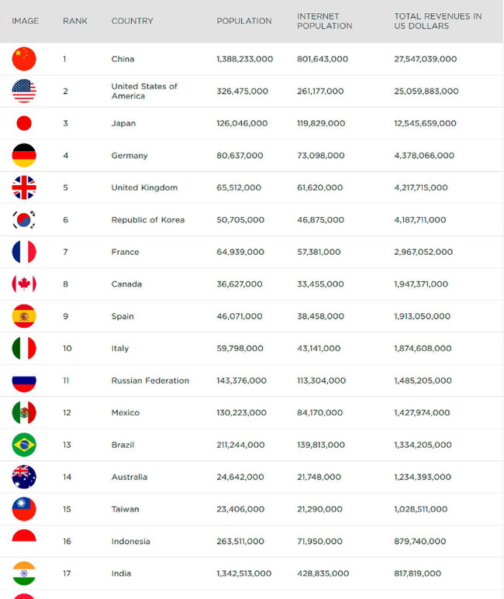Select the Canada flag icon
Image resolution: width=504 pixels, height=599 pixels.
(x=24, y=284)
